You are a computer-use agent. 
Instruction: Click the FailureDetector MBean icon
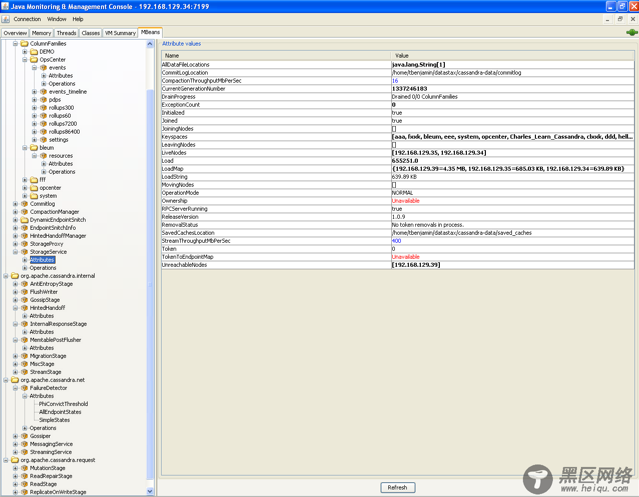(x=25, y=388)
